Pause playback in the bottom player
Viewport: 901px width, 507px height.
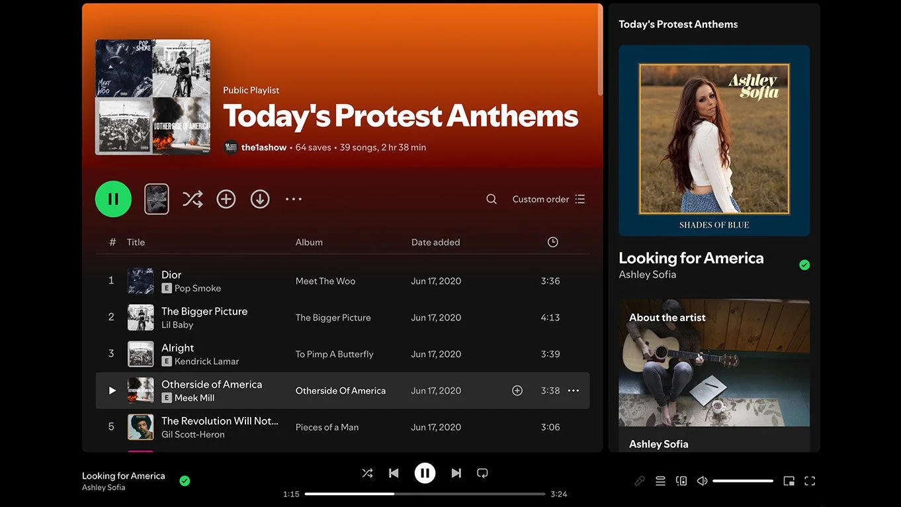coord(425,473)
